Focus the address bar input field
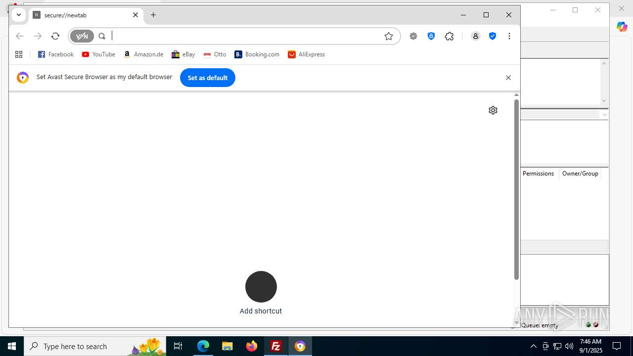The image size is (633, 356). pos(245,36)
